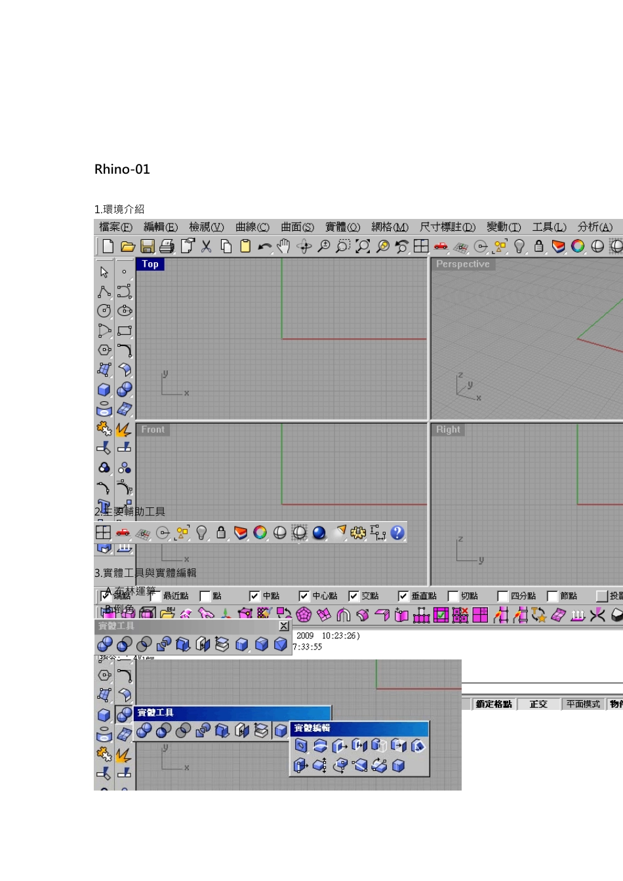Click the Undo arrow icon

(264, 246)
